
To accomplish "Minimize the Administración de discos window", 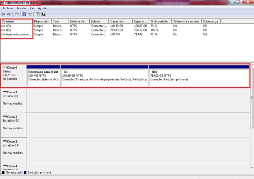I will pyautogui.click(x=232, y=2).
